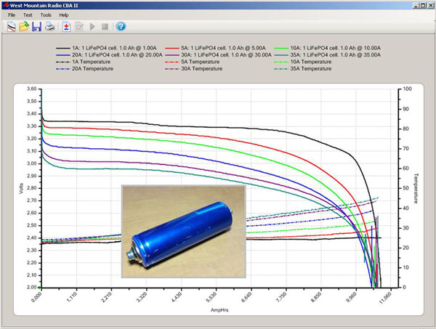Click the West Mountain Radio title bar icon
436x329 pixels.
(x=6, y=5)
